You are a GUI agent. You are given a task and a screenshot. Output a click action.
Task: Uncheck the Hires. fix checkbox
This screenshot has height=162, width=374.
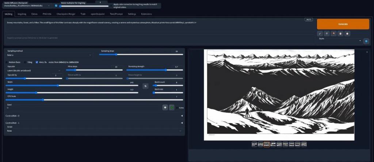click(37, 62)
